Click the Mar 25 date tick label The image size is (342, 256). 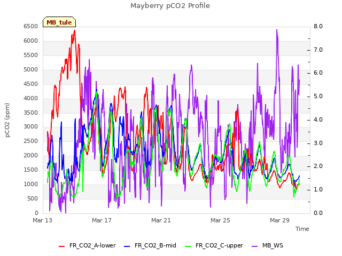(220, 220)
